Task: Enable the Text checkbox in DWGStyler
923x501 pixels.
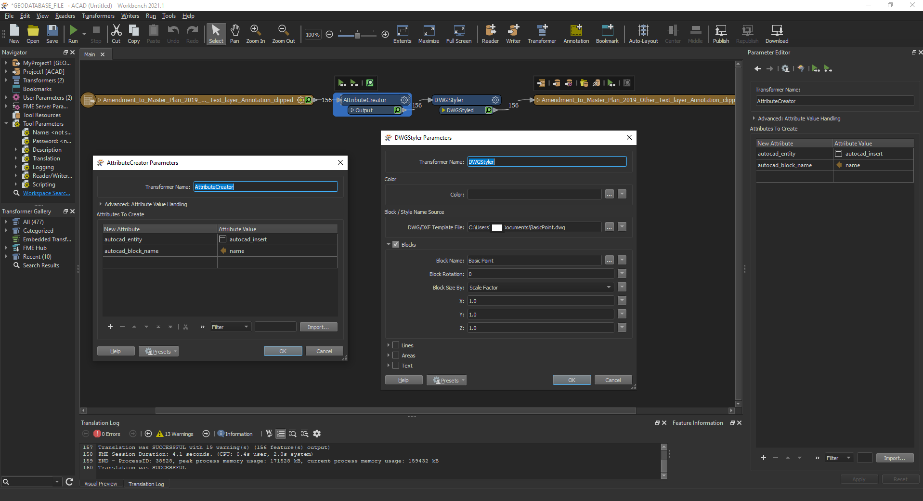Action: click(x=396, y=366)
